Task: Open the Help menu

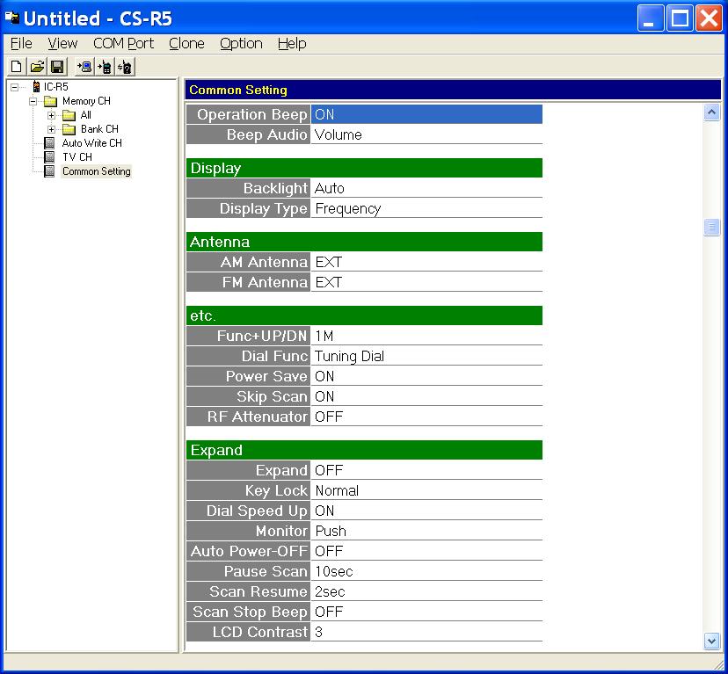Action: point(292,43)
